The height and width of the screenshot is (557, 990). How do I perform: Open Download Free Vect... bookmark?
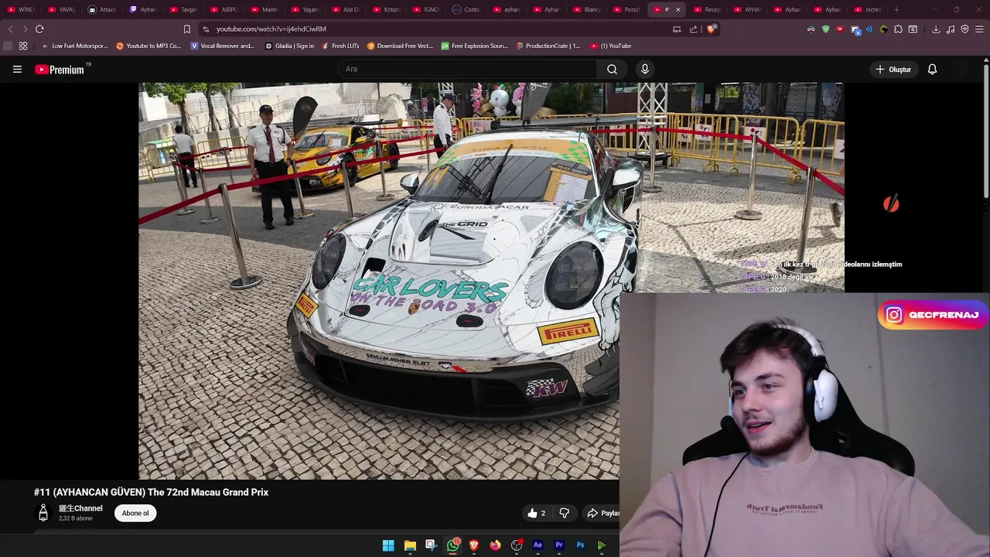pyautogui.click(x=400, y=46)
